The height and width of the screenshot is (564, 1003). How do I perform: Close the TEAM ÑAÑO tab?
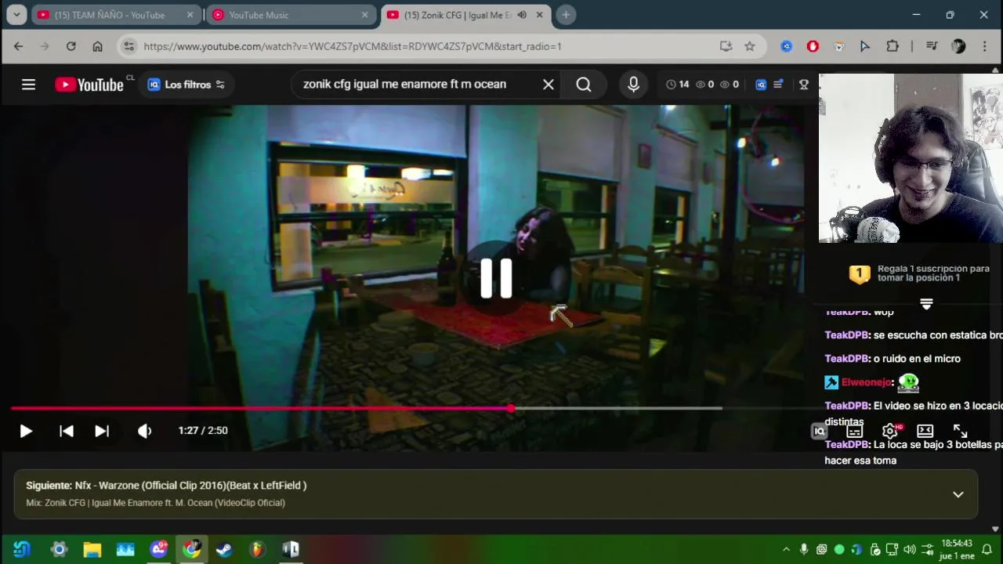[x=190, y=15]
